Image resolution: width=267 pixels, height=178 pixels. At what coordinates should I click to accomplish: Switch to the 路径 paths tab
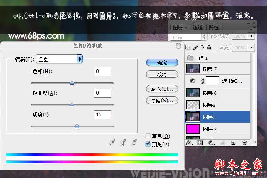click(x=214, y=27)
